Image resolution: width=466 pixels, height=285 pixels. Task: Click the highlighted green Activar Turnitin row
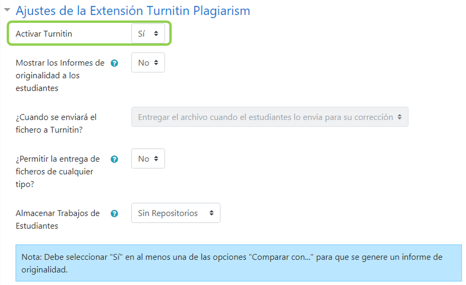click(x=89, y=34)
